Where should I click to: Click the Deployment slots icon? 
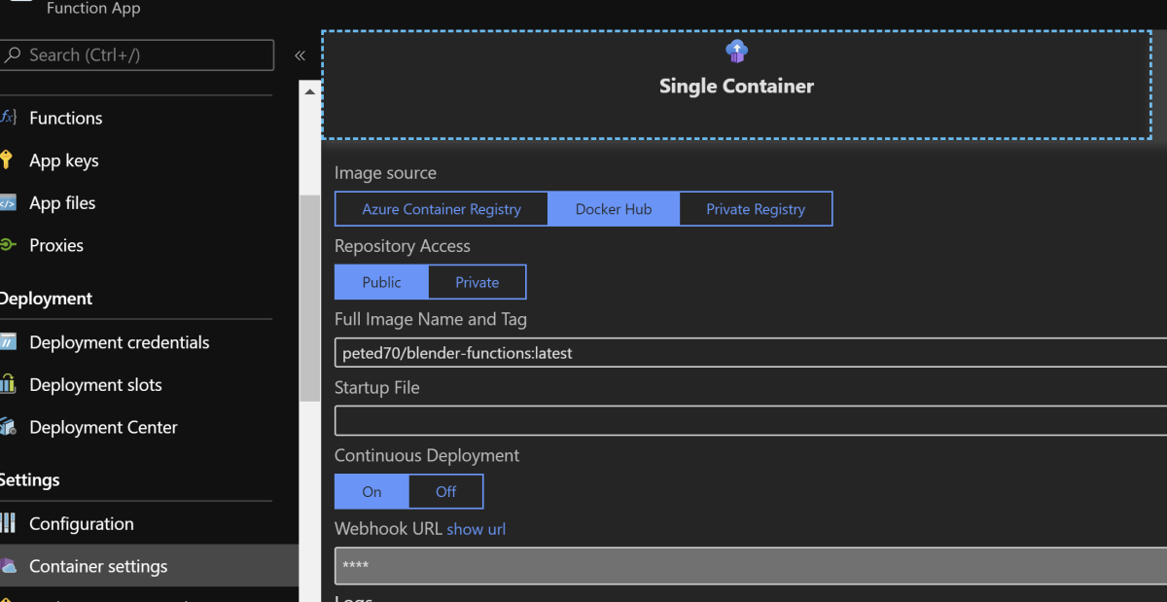(x=8, y=385)
